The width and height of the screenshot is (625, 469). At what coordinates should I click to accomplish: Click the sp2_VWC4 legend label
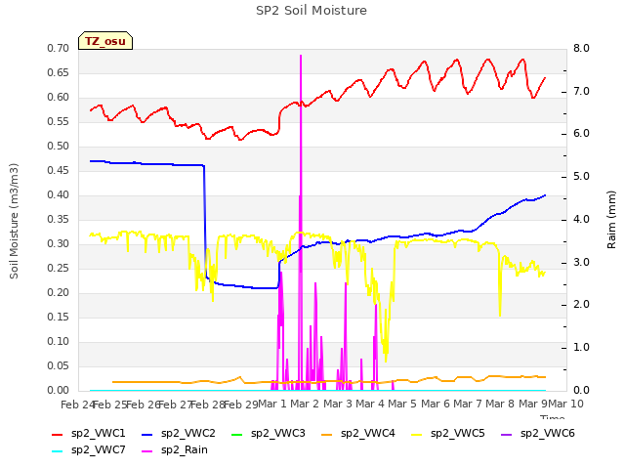pos(367,433)
